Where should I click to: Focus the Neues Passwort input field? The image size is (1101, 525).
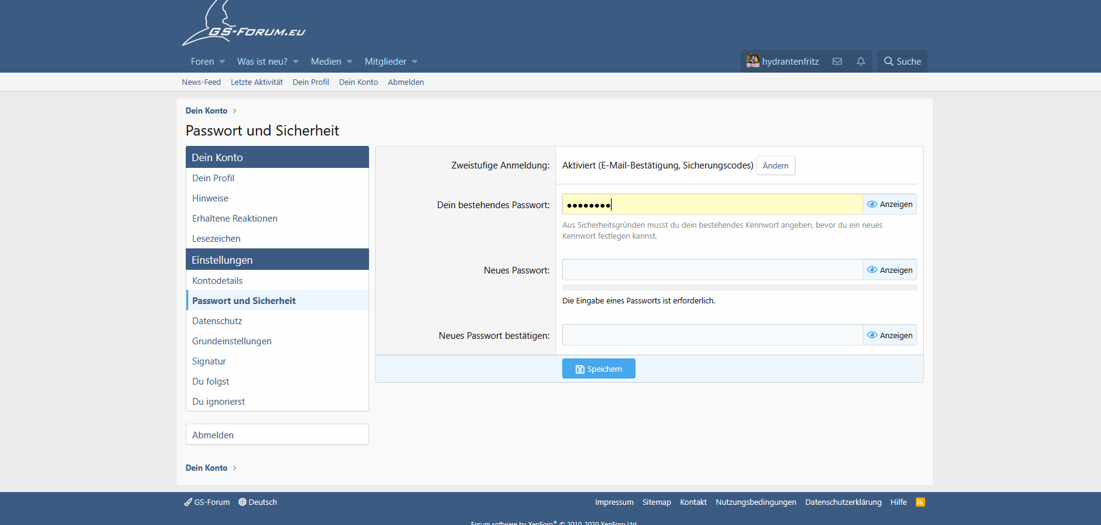712,270
